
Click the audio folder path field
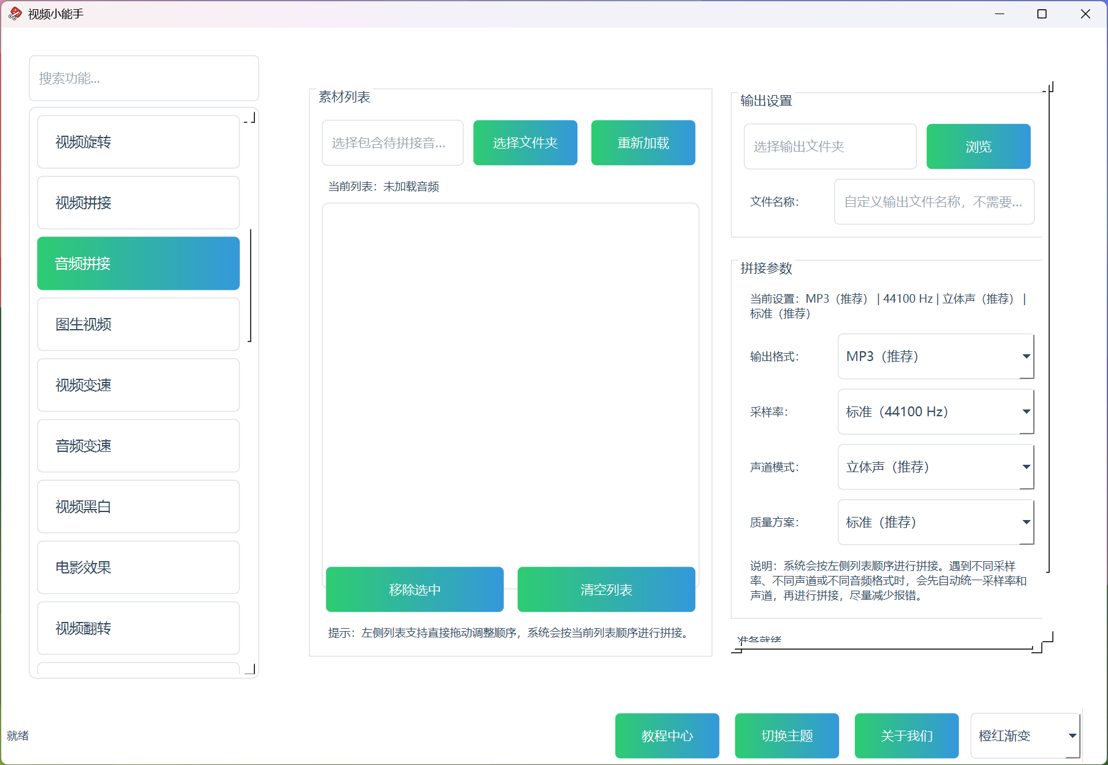392,142
